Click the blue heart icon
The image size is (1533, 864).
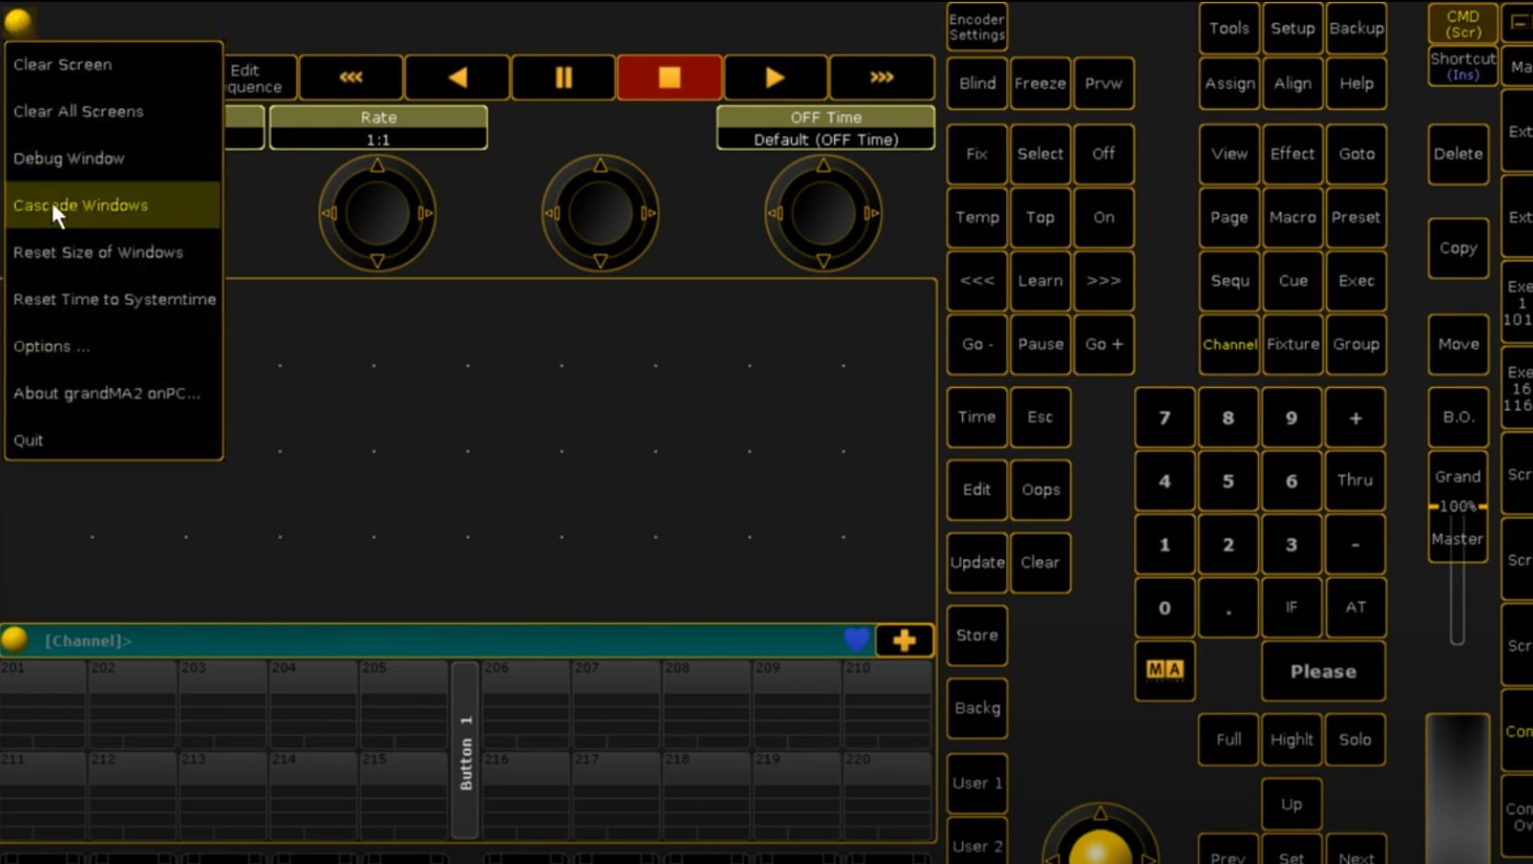(856, 640)
